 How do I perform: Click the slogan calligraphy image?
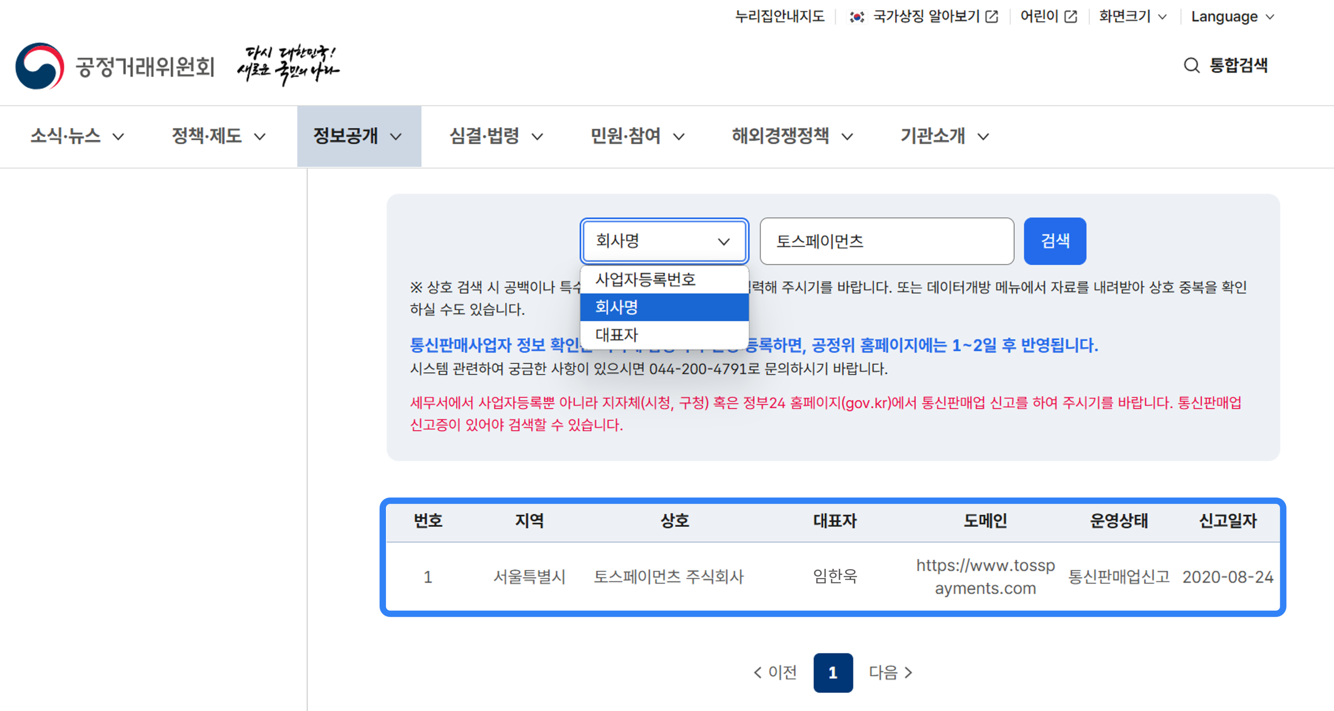(288, 66)
